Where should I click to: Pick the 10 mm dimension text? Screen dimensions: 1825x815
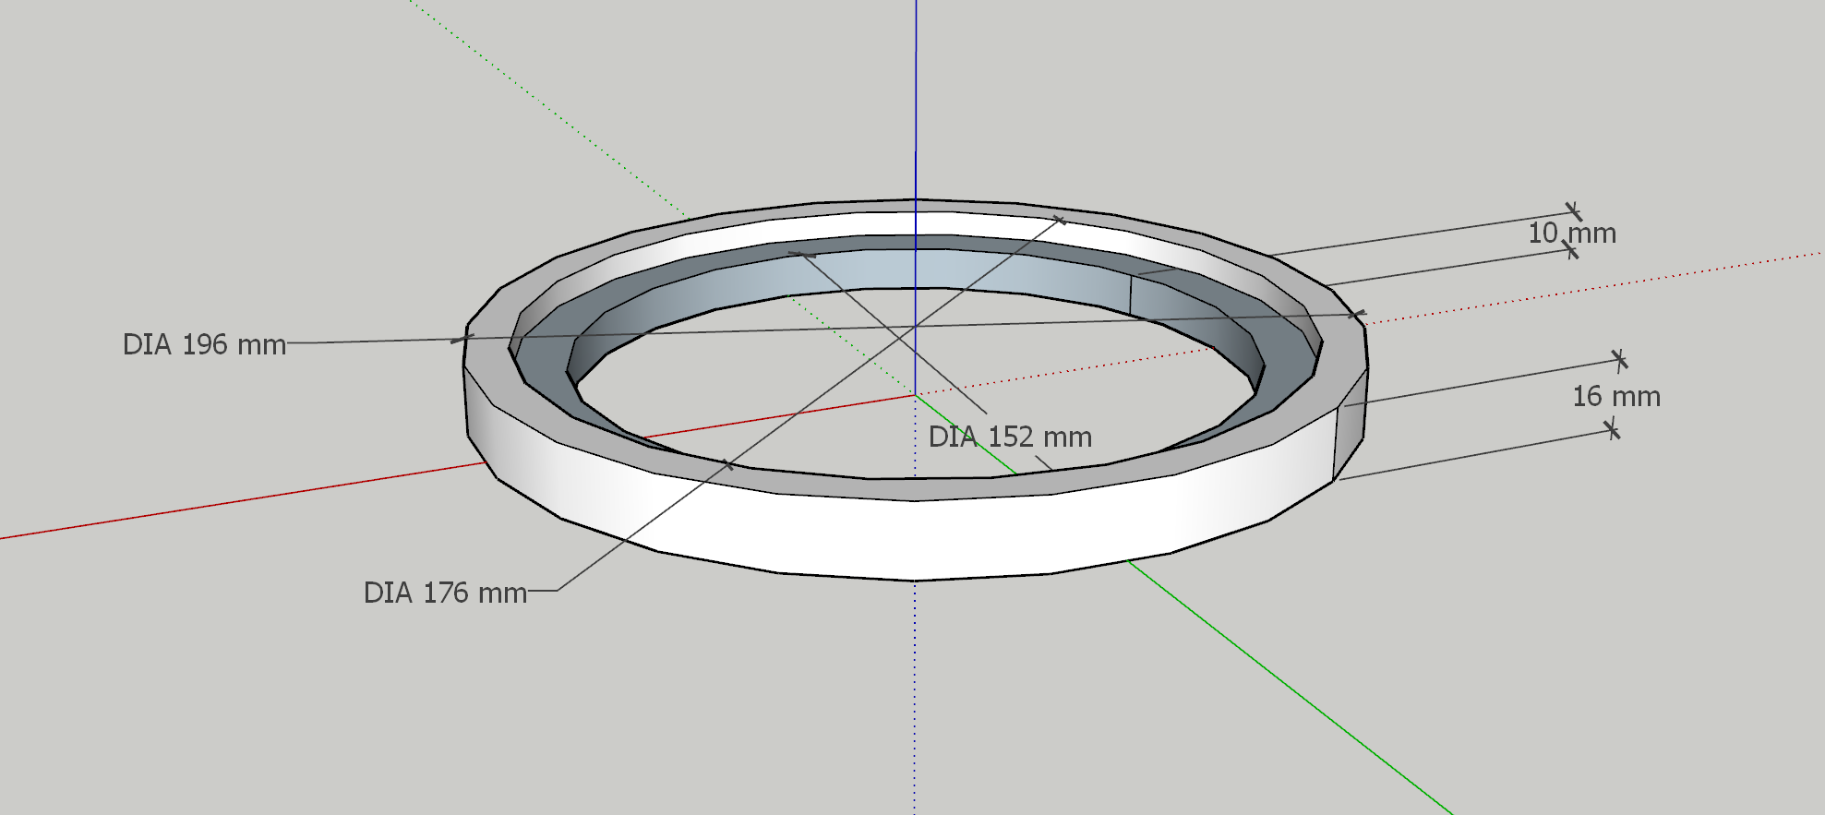point(1571,234)
